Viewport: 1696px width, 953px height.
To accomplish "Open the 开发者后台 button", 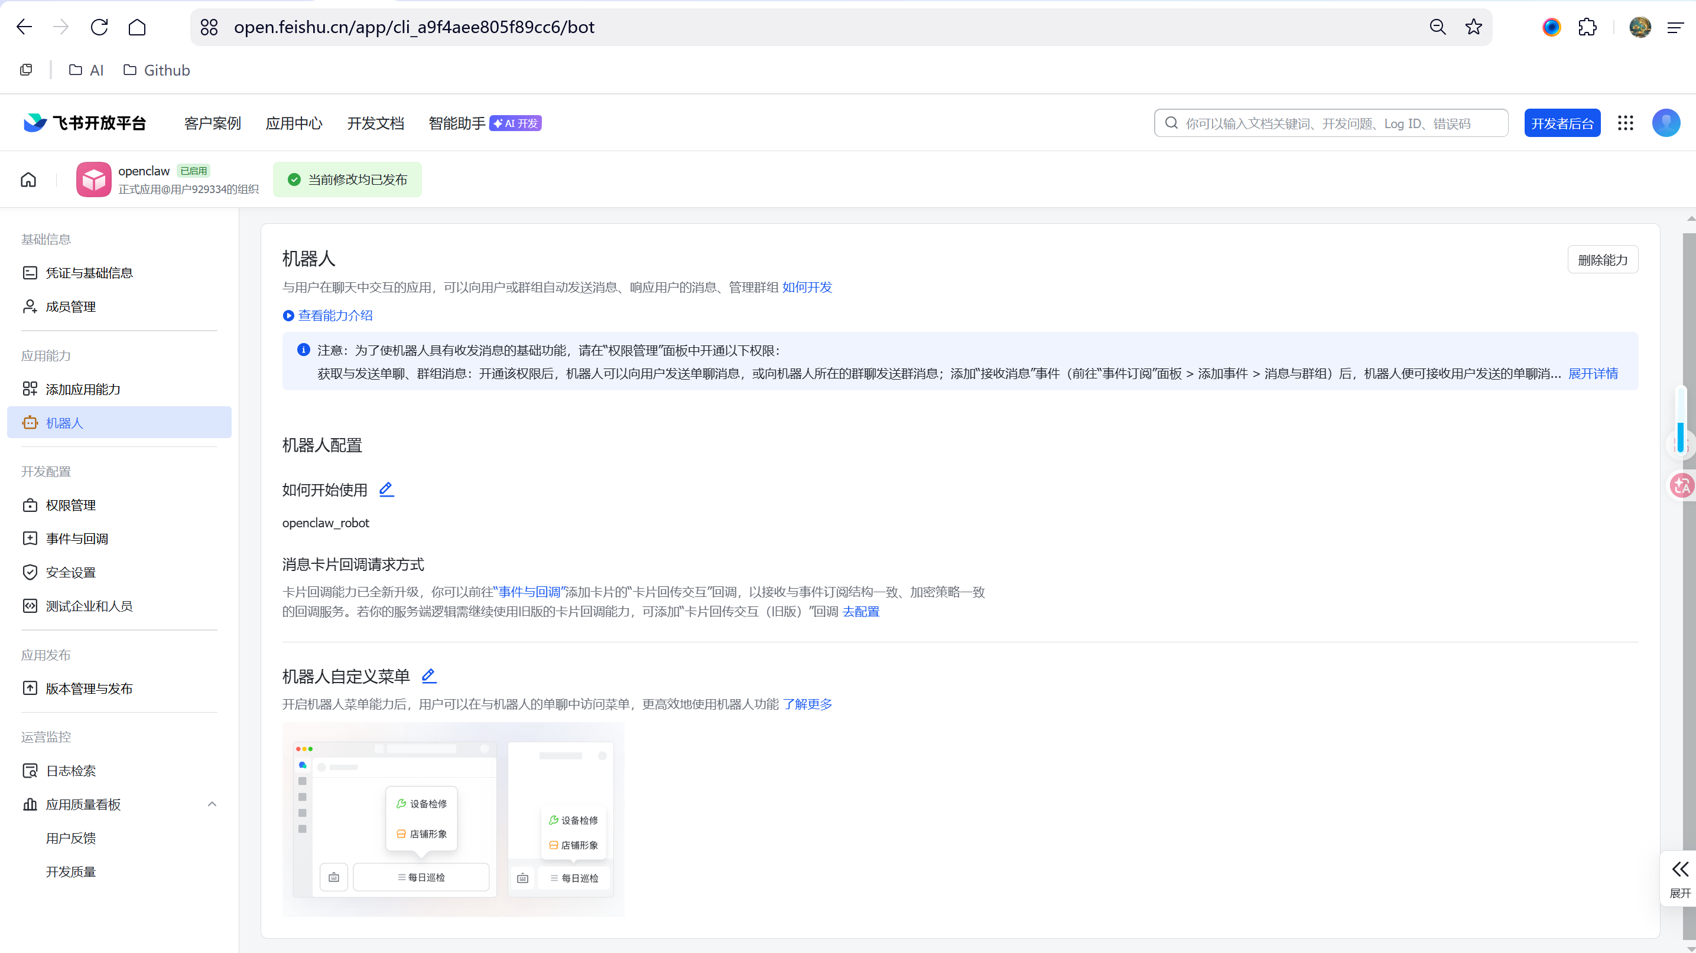I will tap(1562, 123).
